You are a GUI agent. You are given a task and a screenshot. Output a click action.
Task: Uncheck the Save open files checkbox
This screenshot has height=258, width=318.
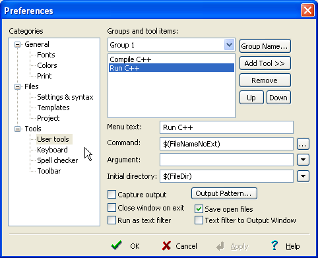point(199,209)
